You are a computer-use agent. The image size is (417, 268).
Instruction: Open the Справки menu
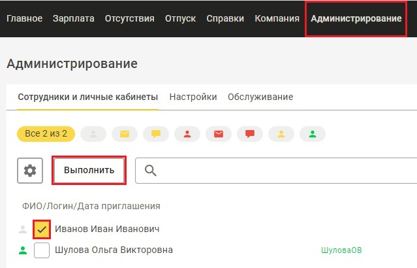tap(225, 18)
